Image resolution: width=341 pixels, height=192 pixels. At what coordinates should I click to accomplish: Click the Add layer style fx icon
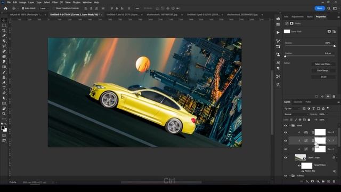pyautogui.click(x=307, y=181)
